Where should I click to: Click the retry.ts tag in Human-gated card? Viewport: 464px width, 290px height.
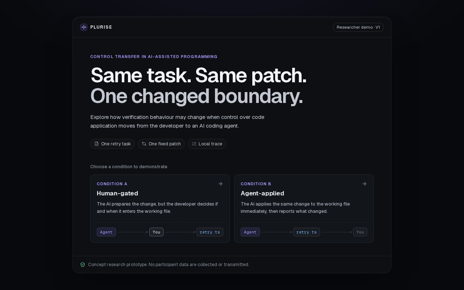coord(210,232)
